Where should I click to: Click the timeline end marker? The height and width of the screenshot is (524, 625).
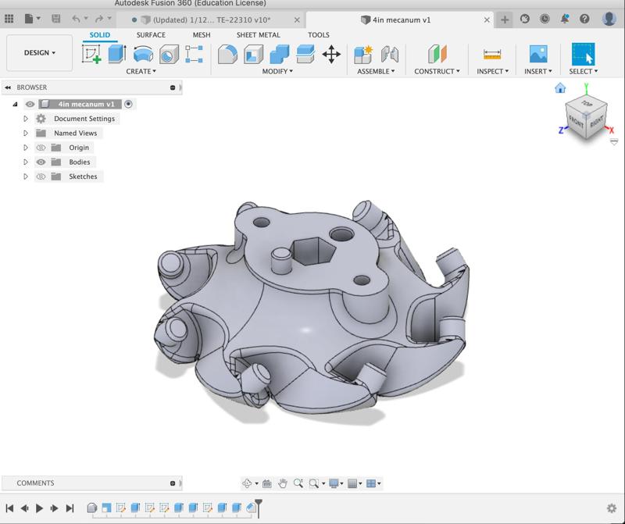point(259,506)
